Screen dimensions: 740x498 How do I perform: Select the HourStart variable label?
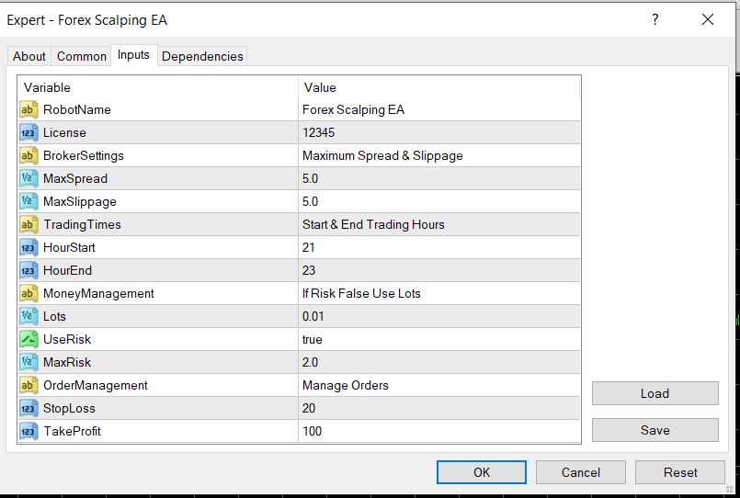(x=69, y=247)
